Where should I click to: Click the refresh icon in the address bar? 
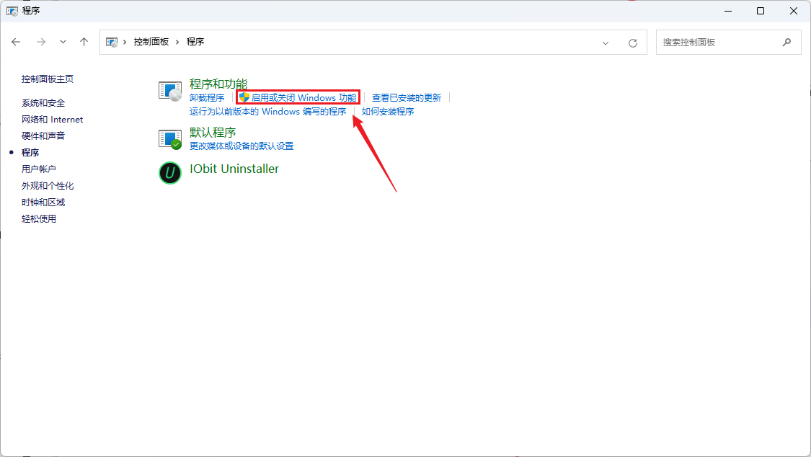tap(632, 42)
